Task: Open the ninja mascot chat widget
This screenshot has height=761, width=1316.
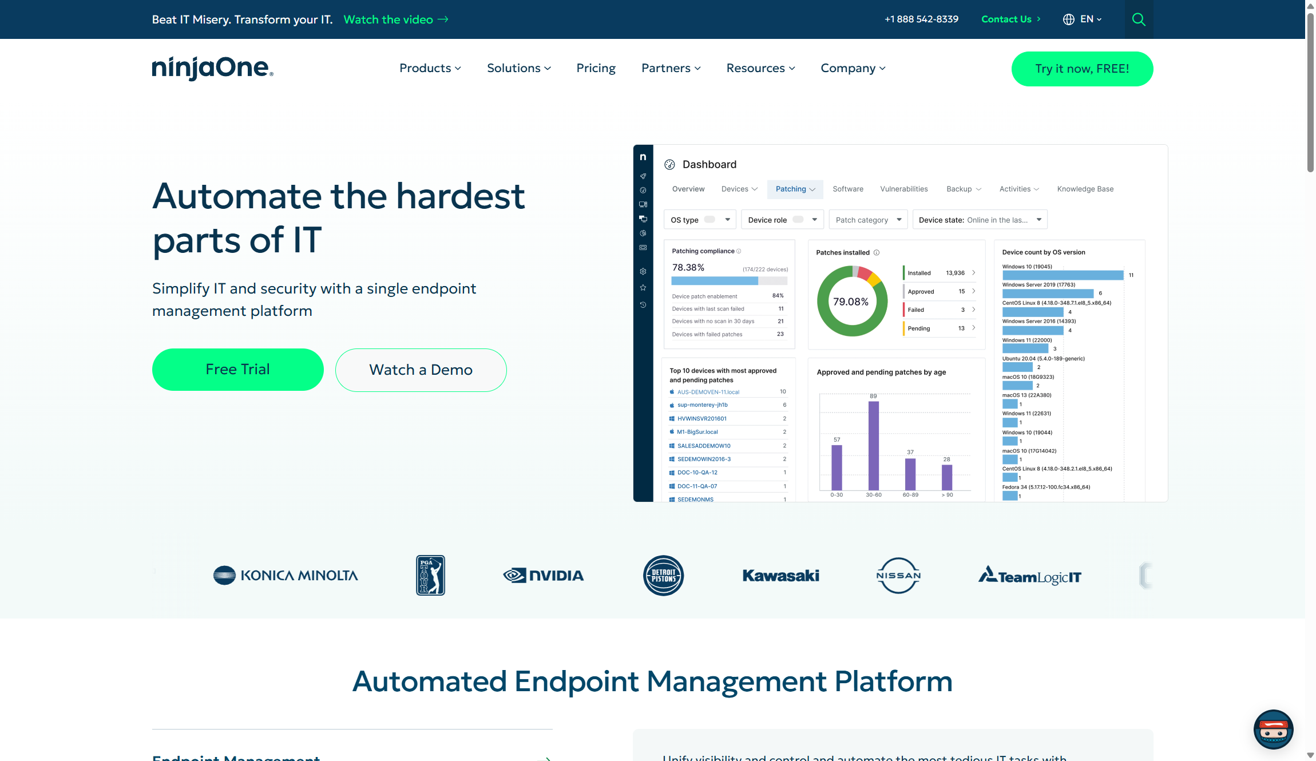Action: [x=1273, y=730]
